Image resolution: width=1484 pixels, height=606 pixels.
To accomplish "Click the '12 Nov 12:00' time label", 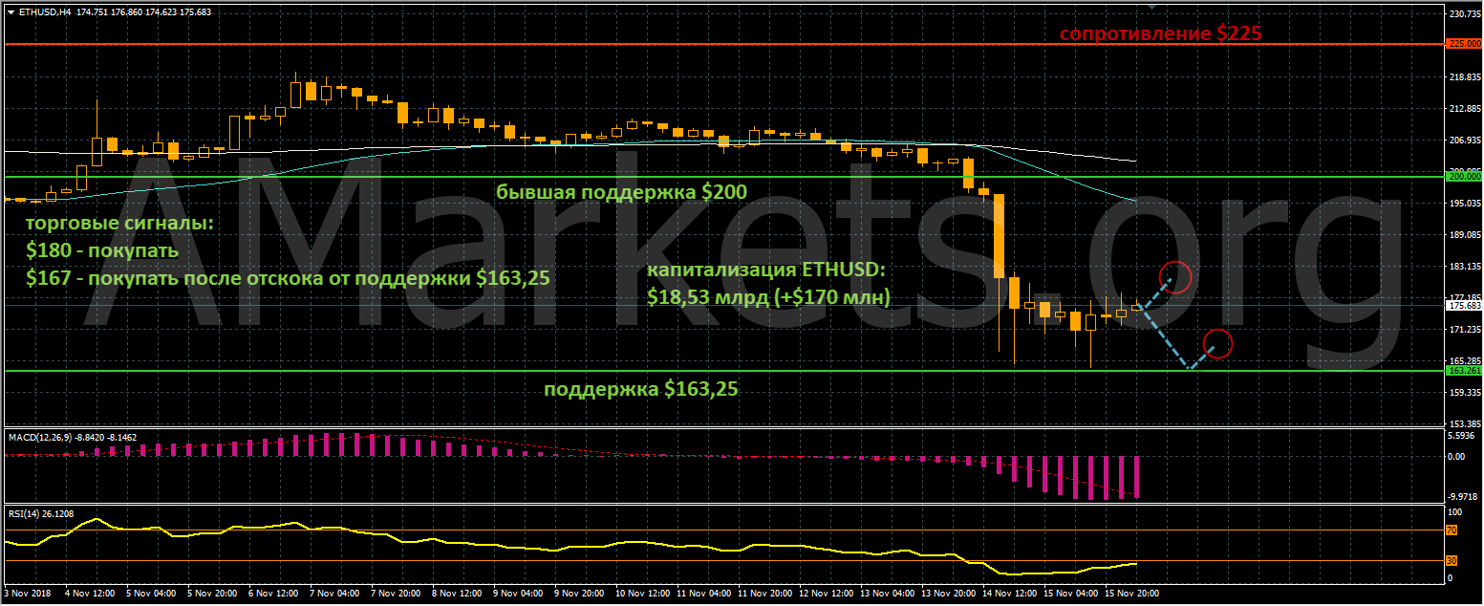I will coord(825,594).
